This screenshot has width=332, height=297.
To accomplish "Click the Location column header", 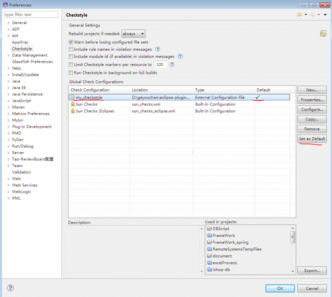I will click(162, 90).
